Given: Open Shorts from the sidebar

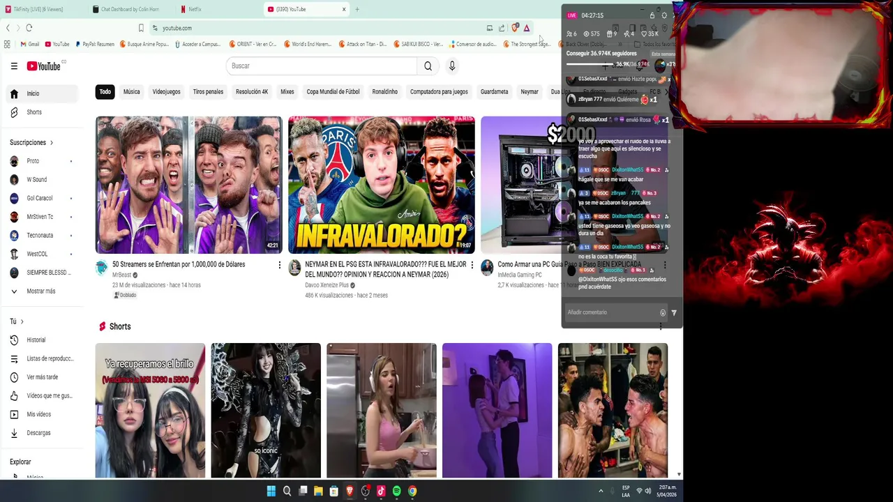Looking at the screenshot, I should 42,112.
